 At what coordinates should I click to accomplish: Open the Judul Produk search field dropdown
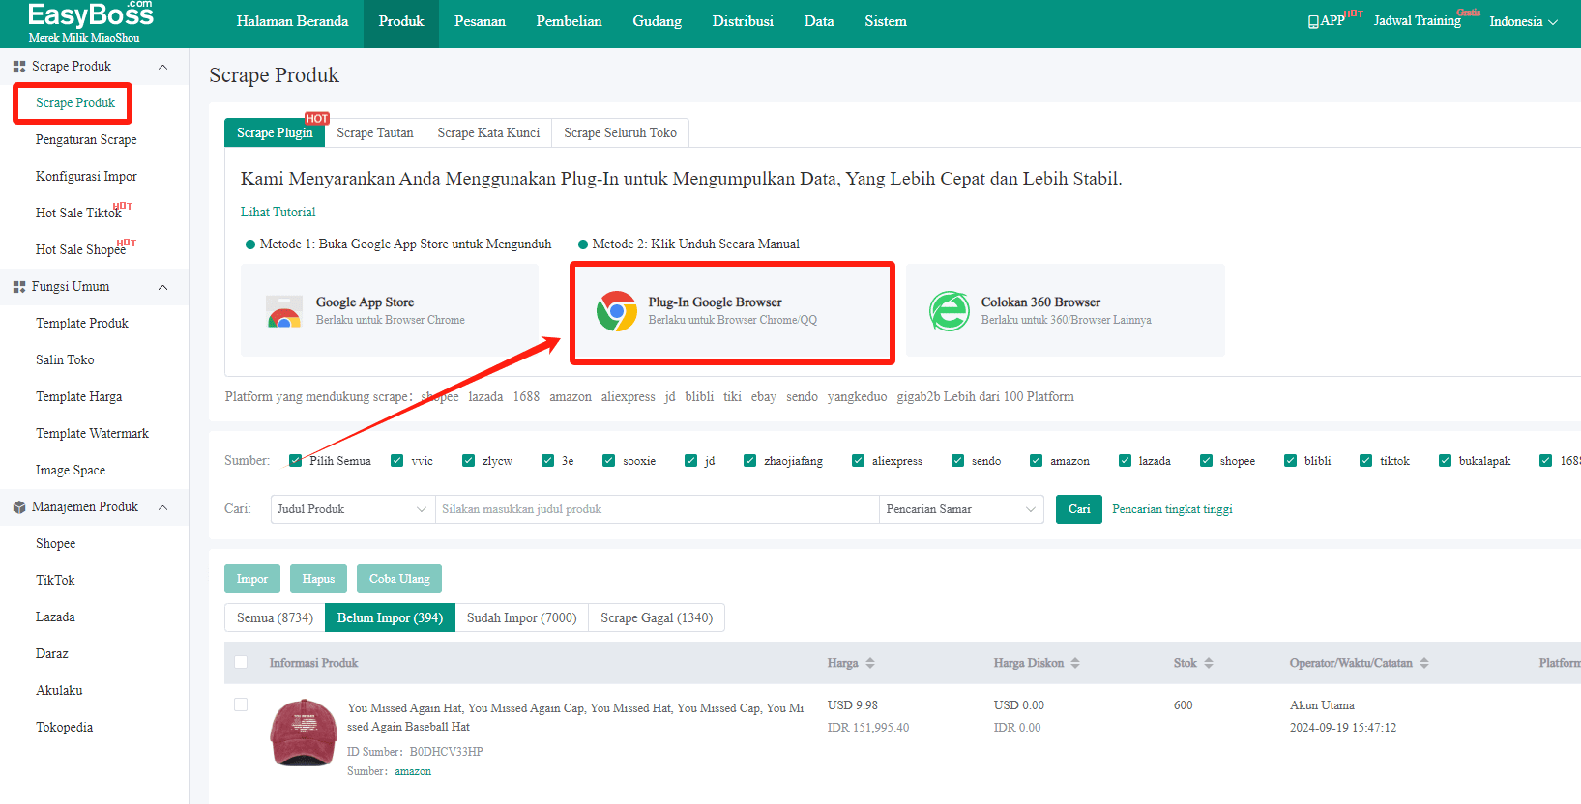pyautogui.click(x=353, y=509)
